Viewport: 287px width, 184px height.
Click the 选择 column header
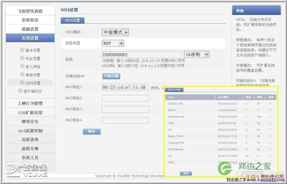(271, 97)
